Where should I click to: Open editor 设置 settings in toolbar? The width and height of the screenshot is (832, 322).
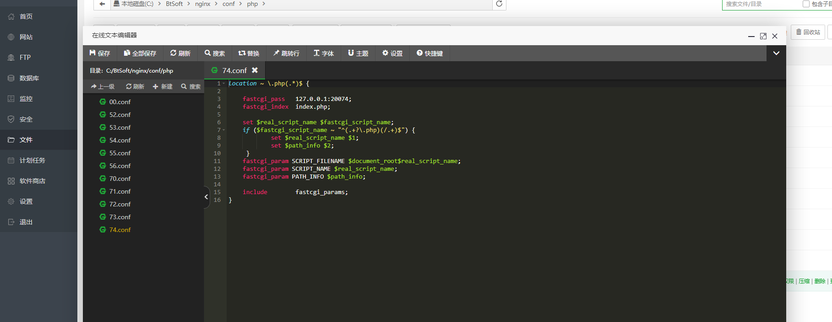click(x=392, y=53)
